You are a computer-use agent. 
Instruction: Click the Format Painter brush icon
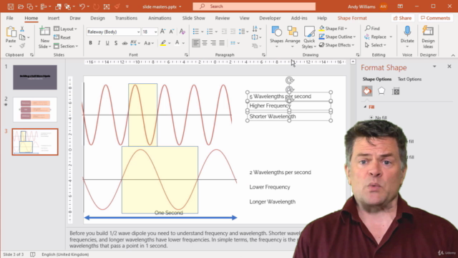pos(22,46)
